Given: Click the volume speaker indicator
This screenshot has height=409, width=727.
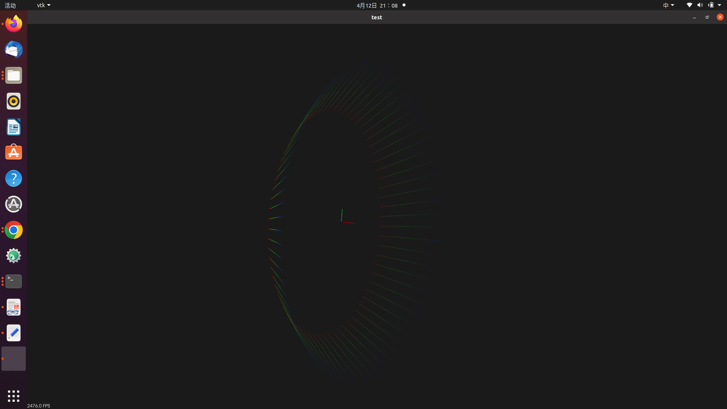Looking at the screenshot, I should click(x=700, y=5).
